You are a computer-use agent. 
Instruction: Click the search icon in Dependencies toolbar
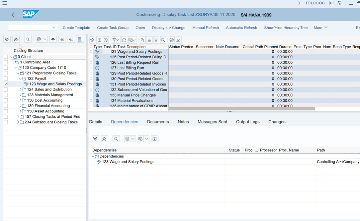[116, 139]
